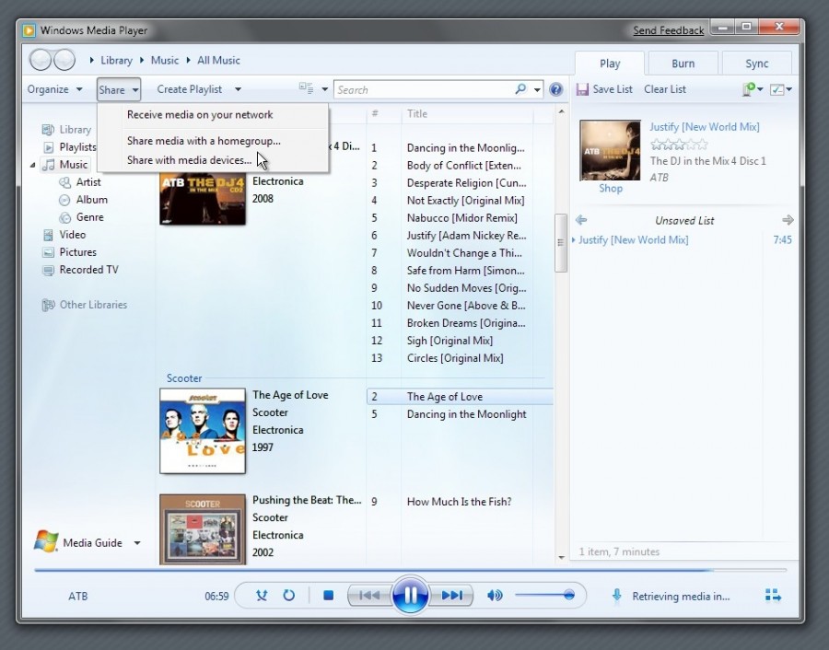Click the Save List floppy icon
Viewport: 829px width, 650px height.
[x=582, y=89]
